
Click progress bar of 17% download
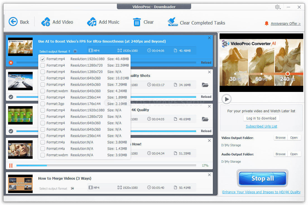pos(106,165)
